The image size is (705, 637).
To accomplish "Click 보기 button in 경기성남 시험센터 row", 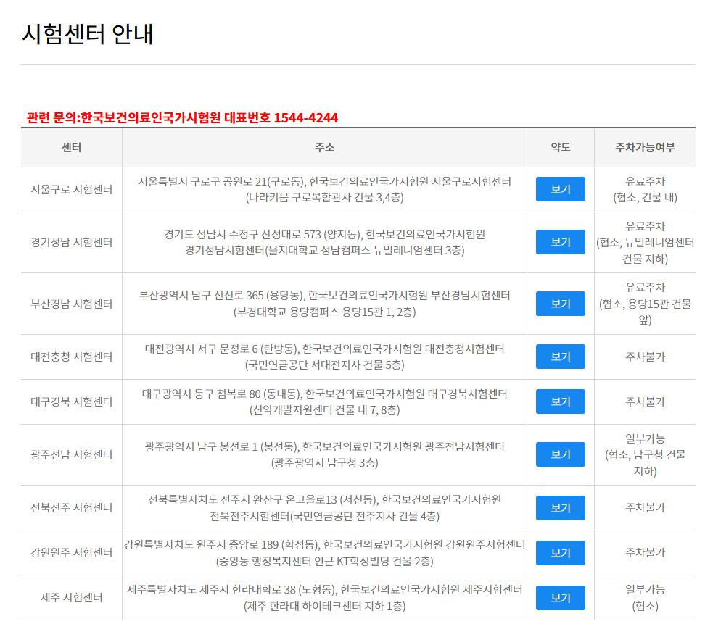I will (560, 242).
